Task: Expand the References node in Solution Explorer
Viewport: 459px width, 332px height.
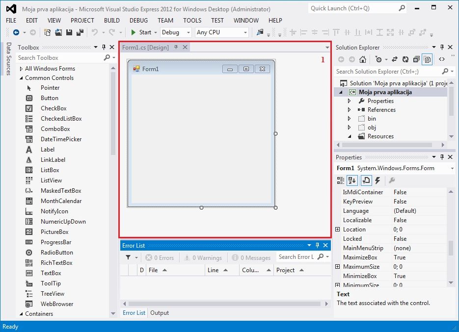Action: coord(350,110)
